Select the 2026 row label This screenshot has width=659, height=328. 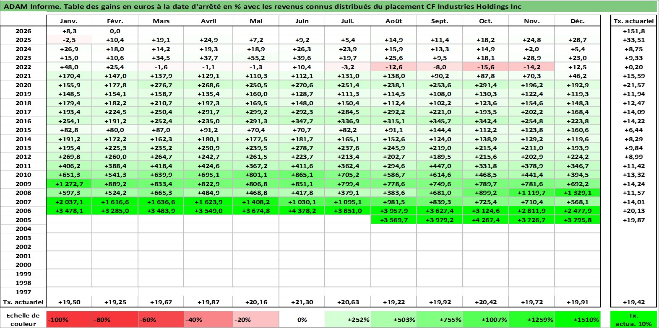23,31
